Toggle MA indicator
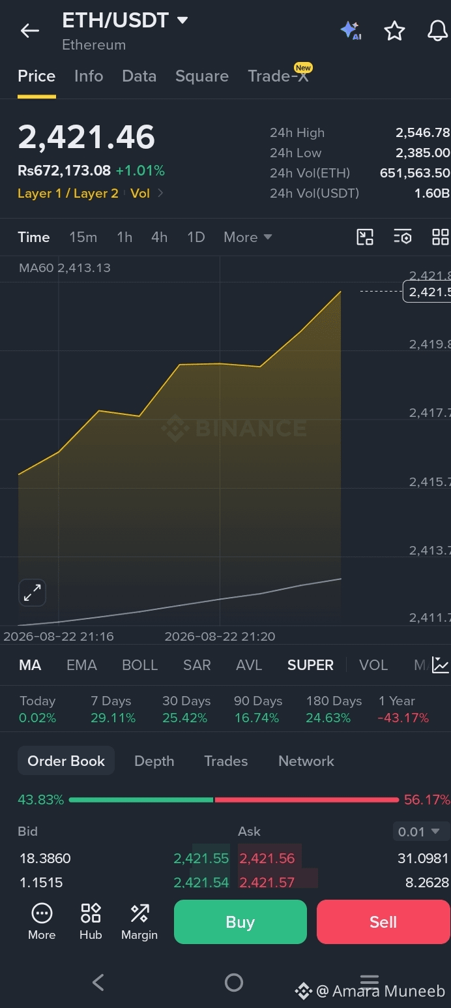Screen dimensions: 451x1008 [30, 665]
